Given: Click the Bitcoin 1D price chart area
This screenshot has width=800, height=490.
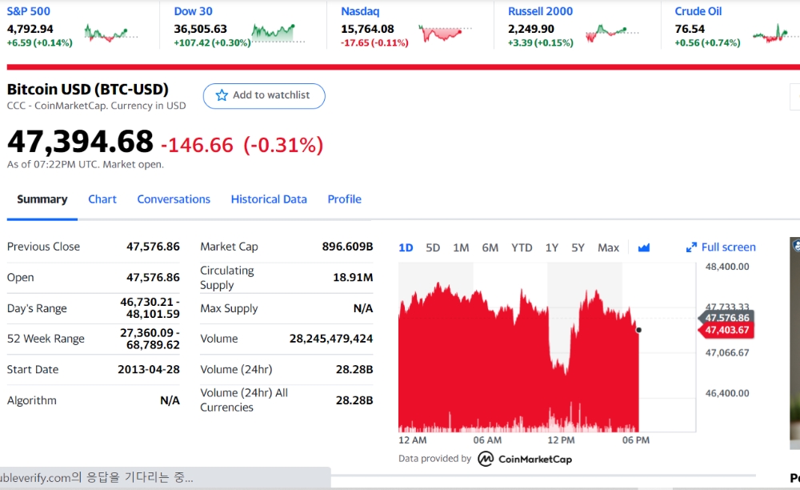Looking at the screenshot, I should coord(546,347).
